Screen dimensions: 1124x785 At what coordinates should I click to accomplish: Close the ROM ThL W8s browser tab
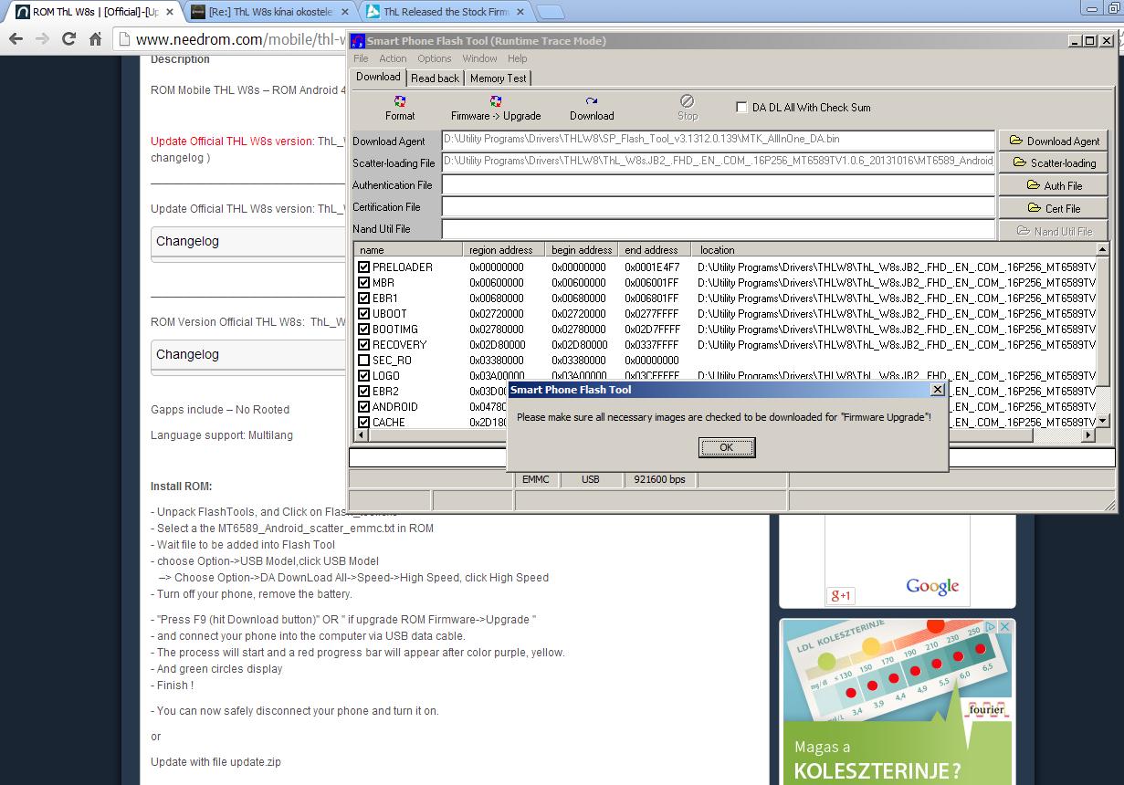(170, 12)
